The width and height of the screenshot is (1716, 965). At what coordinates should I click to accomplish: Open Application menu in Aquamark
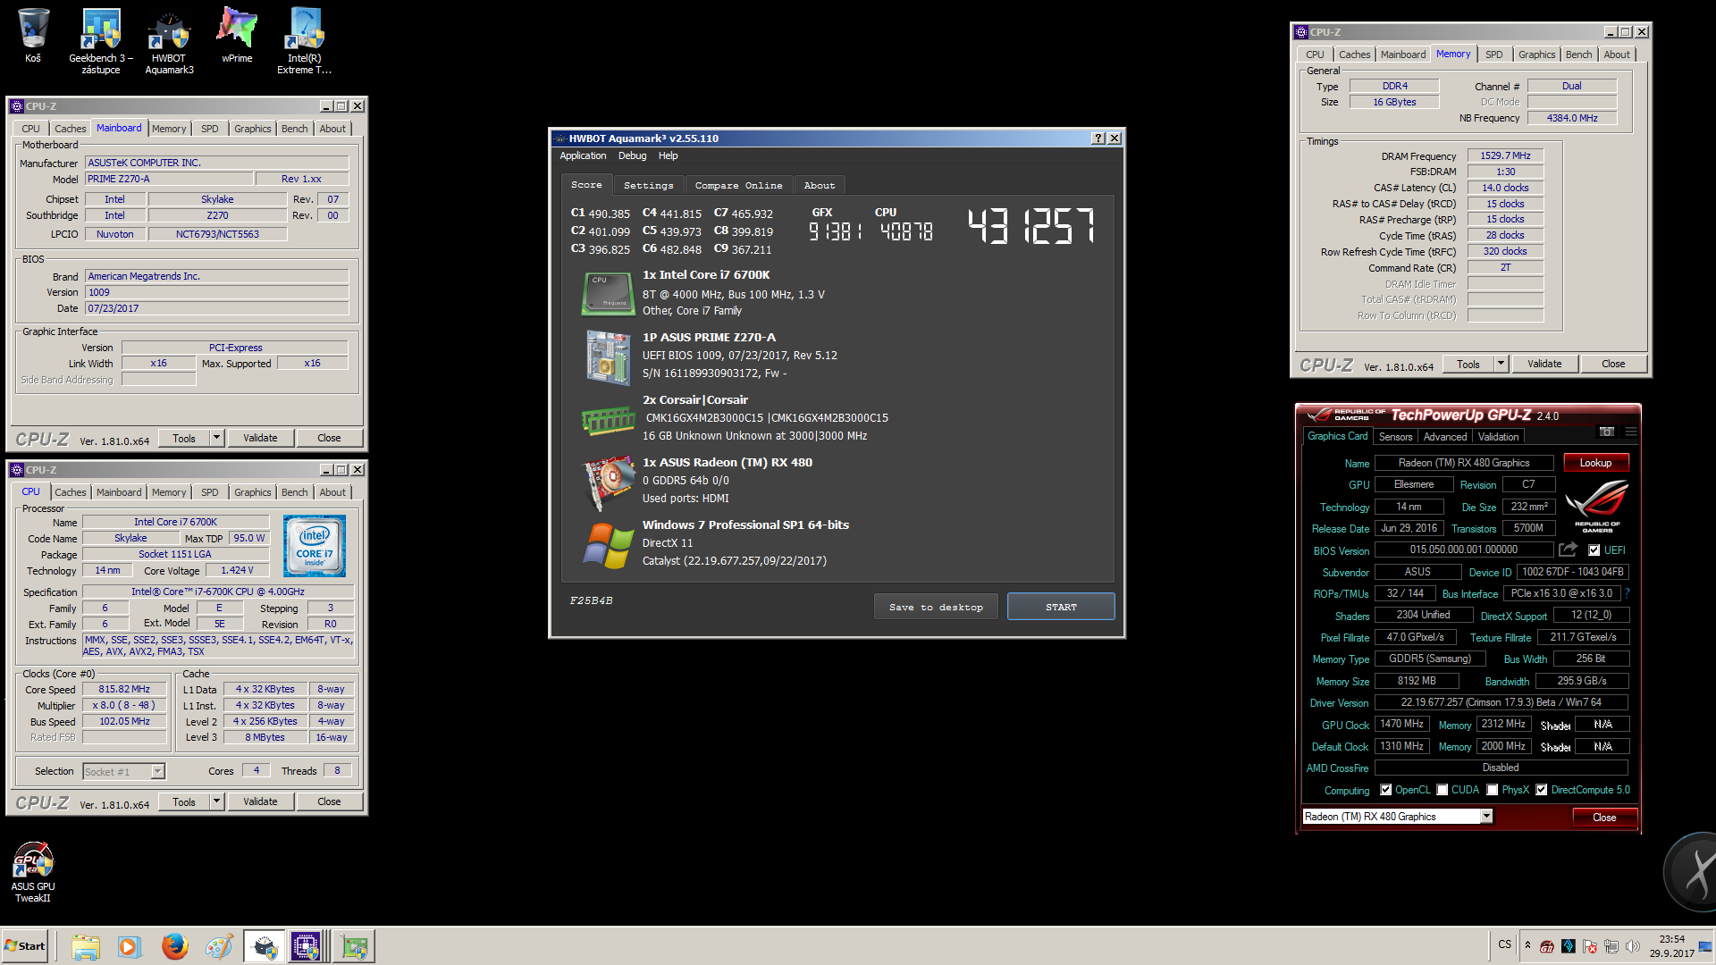click(583, 155)
